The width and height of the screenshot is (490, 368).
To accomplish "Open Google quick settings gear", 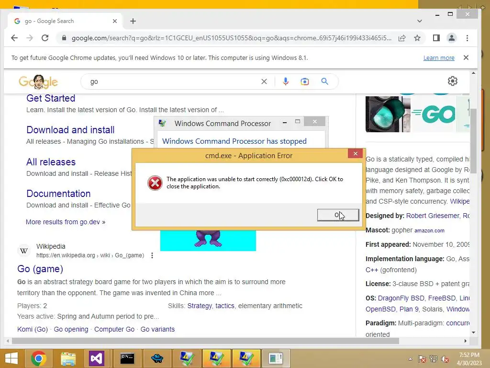I will click(x=453, y=81).
